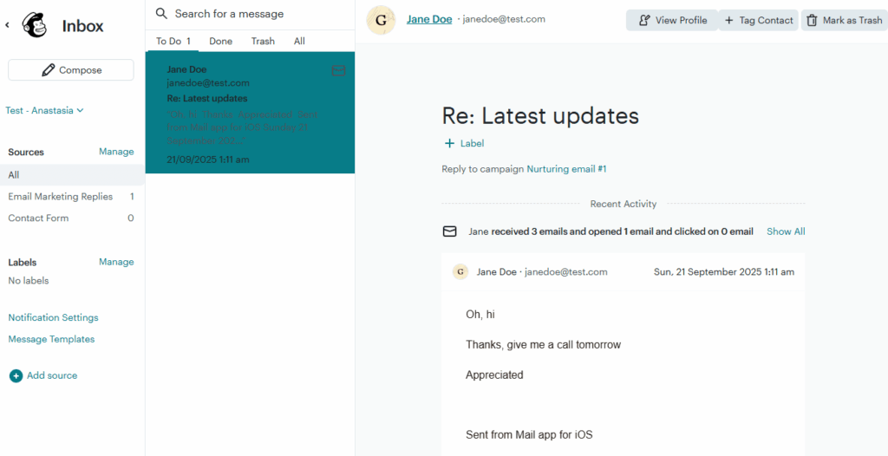Switch to the Done tab

[221, 41]
